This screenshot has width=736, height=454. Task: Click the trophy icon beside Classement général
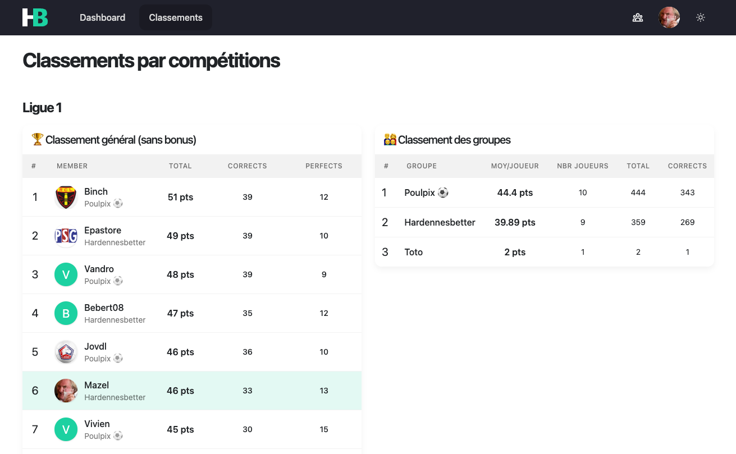coord(38,139)
